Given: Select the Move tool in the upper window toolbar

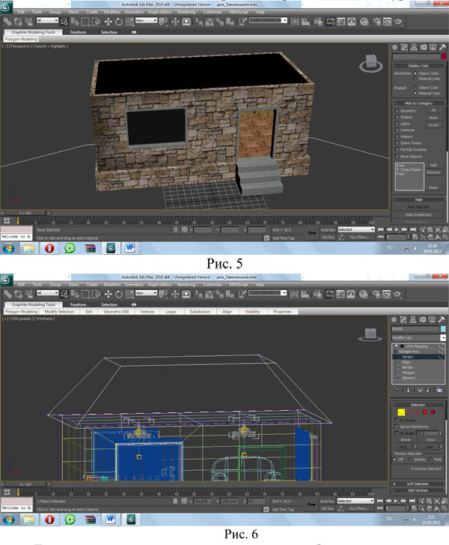Looking at the screenshot, I should pyautogui.click(x=108, y=22).
